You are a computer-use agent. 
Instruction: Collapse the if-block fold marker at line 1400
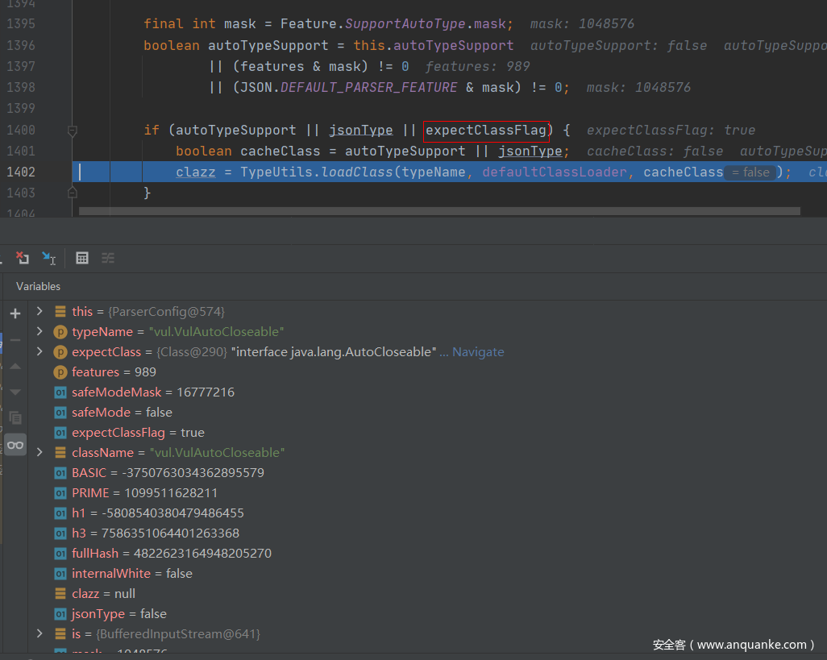click(73, 130)
